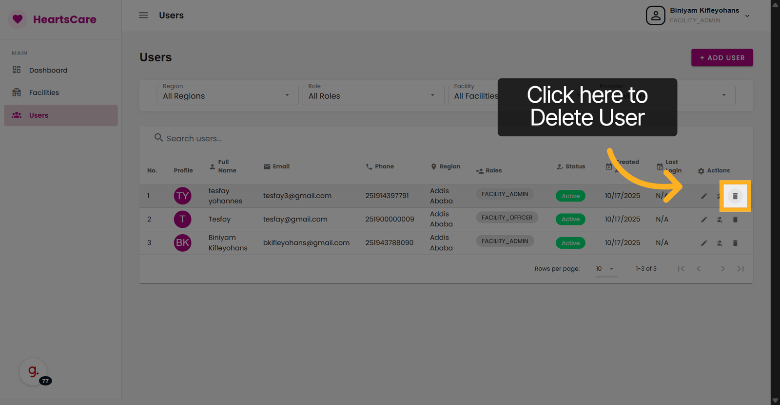Open the rows per page dropdown

[x=605, y=269]
